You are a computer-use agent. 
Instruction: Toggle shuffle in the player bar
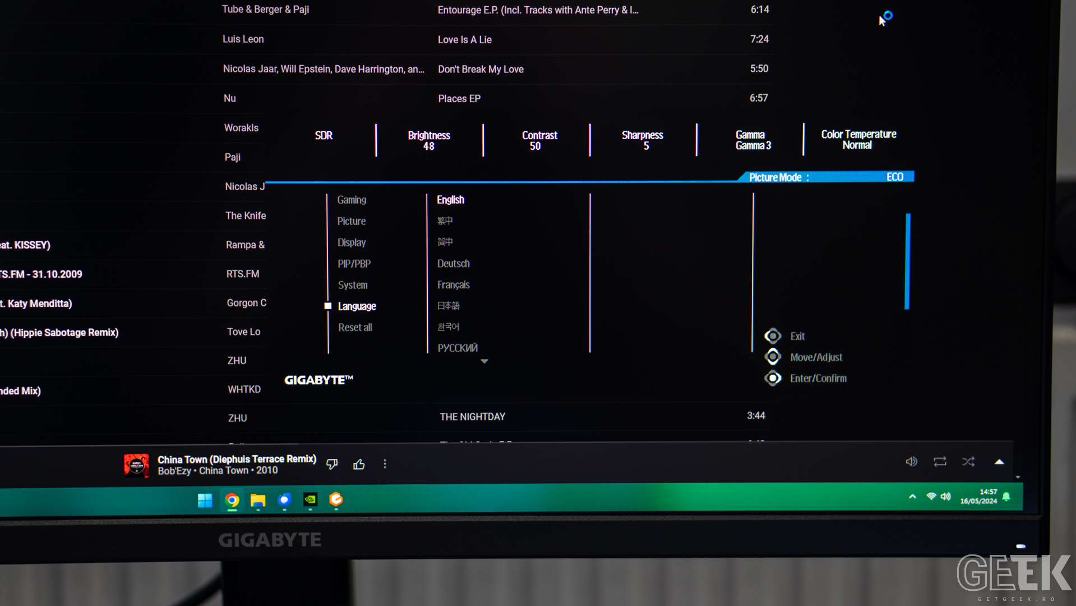[968, 462]
